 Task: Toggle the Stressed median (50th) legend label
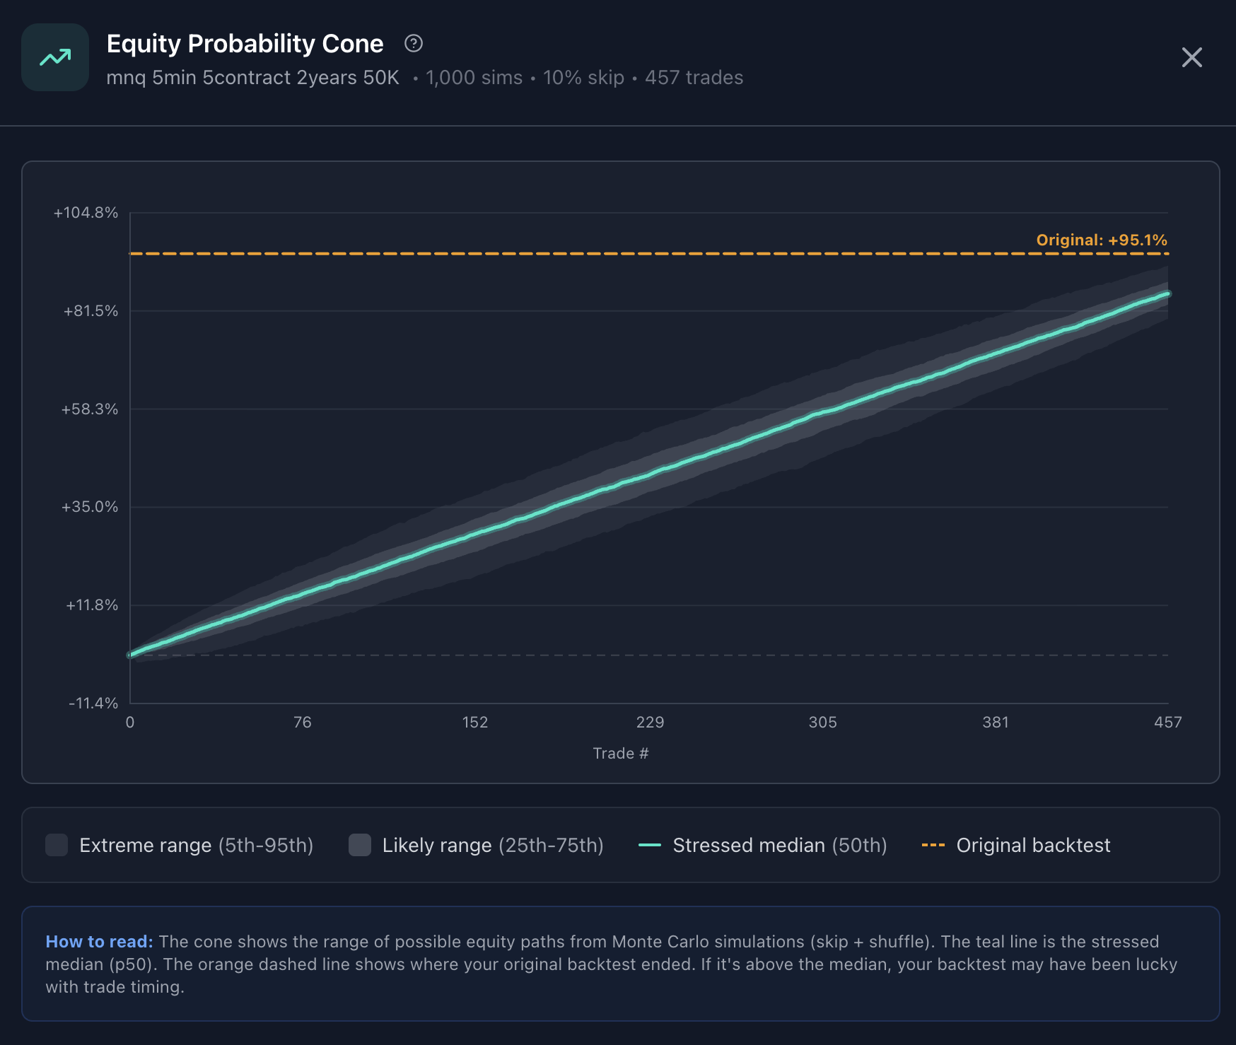pyautogui.click(x=779, y=845)
